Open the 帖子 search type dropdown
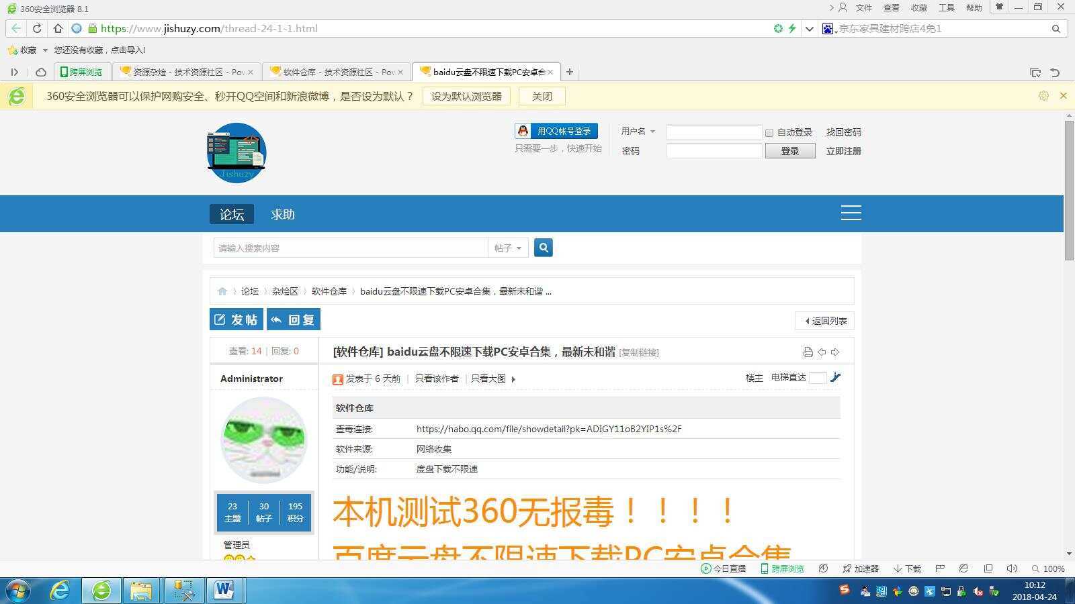1075x604 pixels. coord(507,248)
